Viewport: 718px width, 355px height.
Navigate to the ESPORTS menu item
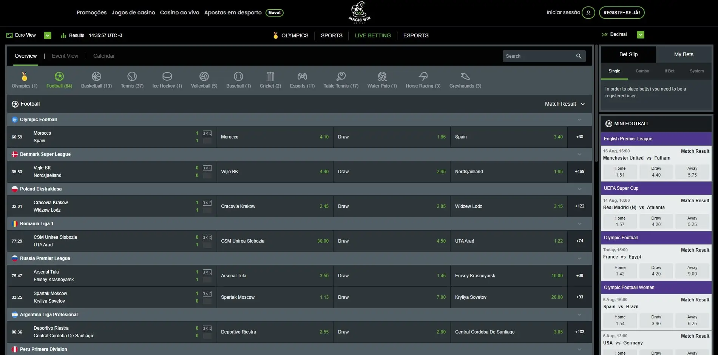coord(415,35)
